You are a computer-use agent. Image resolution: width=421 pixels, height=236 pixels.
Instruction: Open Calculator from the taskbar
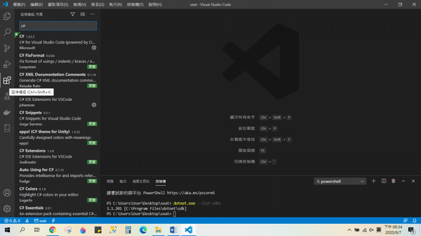point(128,230)
